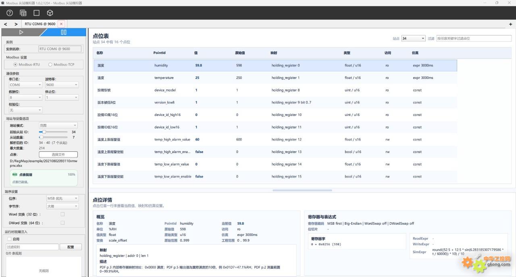Select the temperature row
This screenshot has height=277, width=516.
[275, 78]
